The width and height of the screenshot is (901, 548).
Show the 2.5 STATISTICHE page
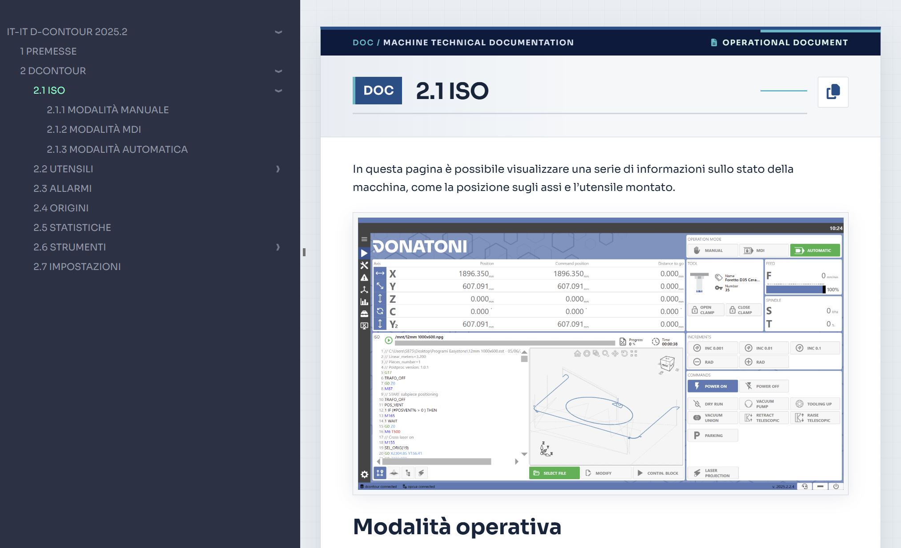(72, 227)
